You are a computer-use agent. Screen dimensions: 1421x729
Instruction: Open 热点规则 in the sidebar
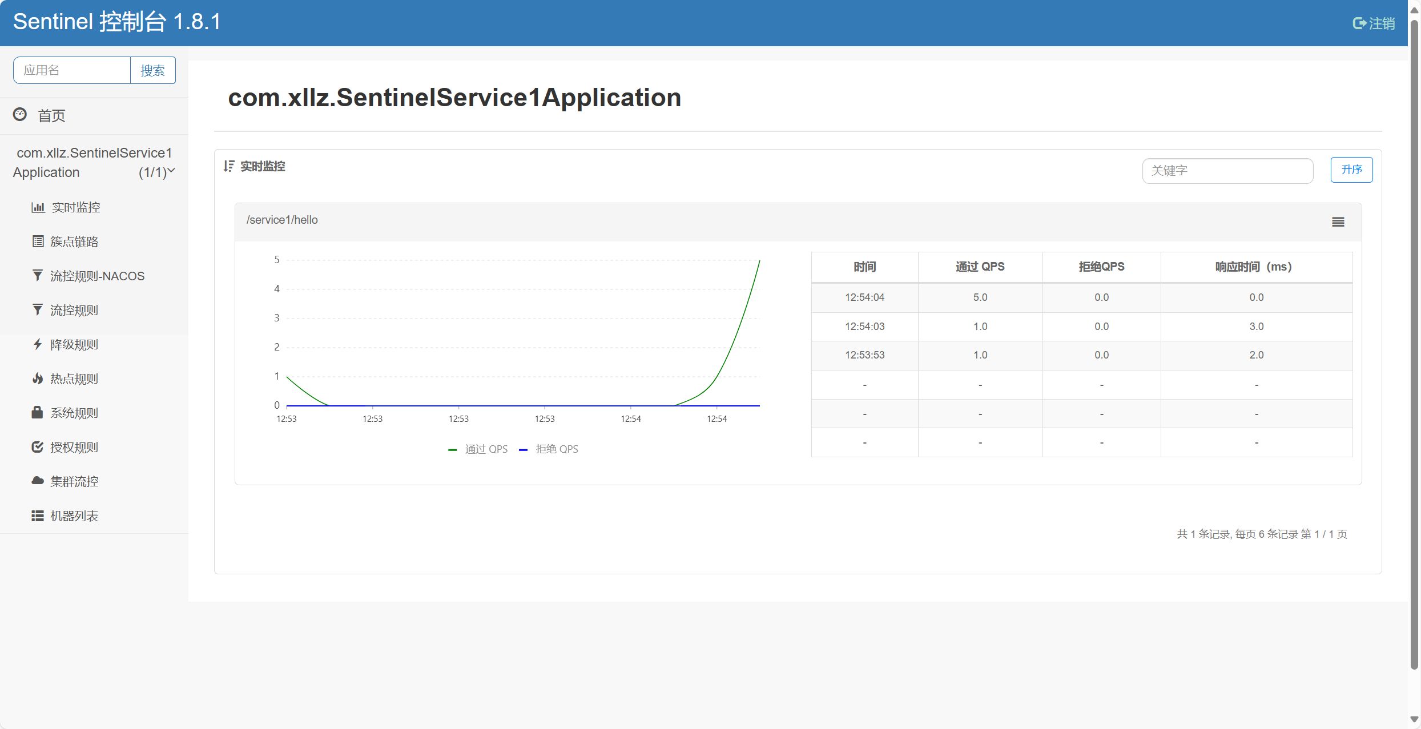(74, 378)
